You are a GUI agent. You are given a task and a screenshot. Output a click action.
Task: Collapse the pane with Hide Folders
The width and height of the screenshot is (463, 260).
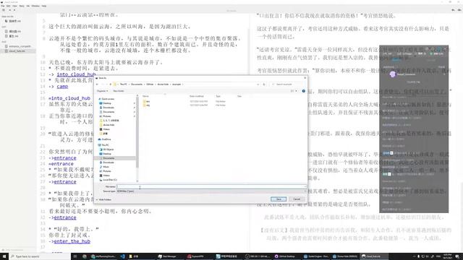(x=103, y=200)
